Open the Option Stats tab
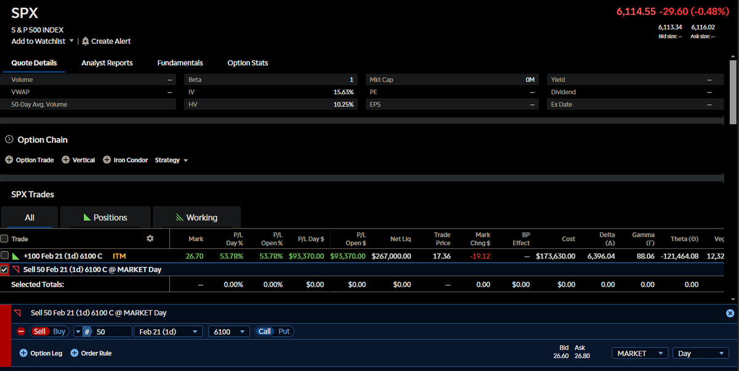Screen dimensions: 739x371 tap(248, 63)
